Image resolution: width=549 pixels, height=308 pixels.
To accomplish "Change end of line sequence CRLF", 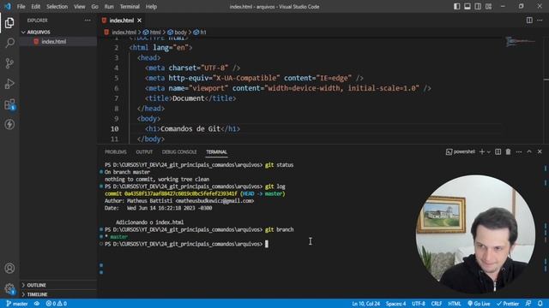I will pos(437,304).
